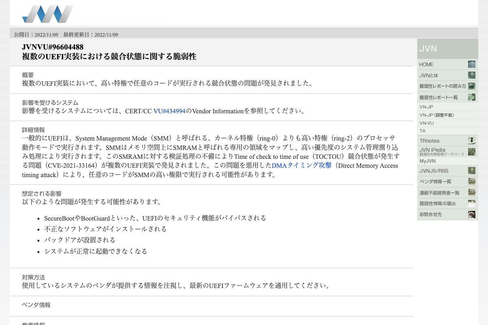Open お問合せ先 contact entry

pyautogui.click(x=447, y=214)
